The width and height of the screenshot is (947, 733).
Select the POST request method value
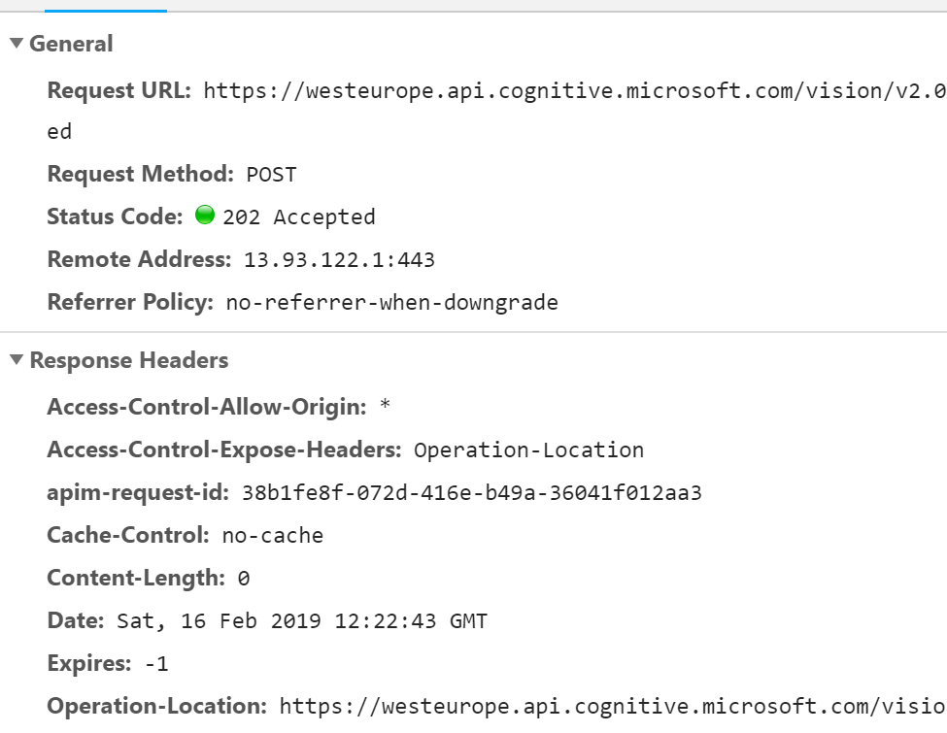271,176
